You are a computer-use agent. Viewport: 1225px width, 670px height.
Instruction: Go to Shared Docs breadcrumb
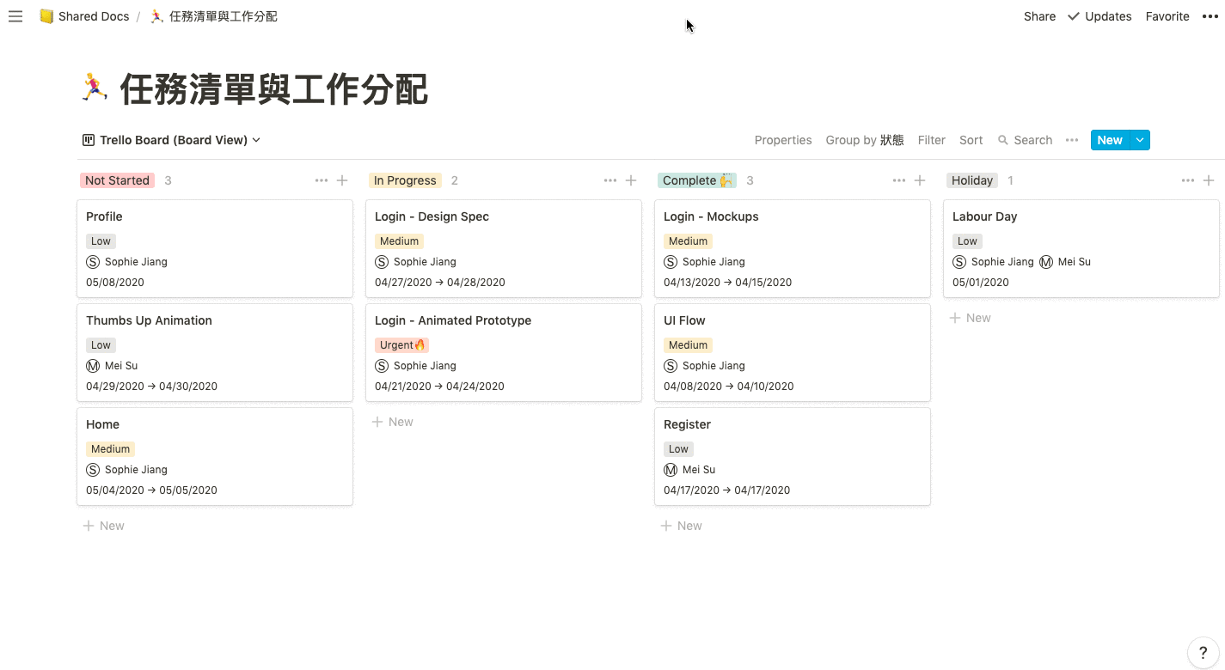pos(84,16)
